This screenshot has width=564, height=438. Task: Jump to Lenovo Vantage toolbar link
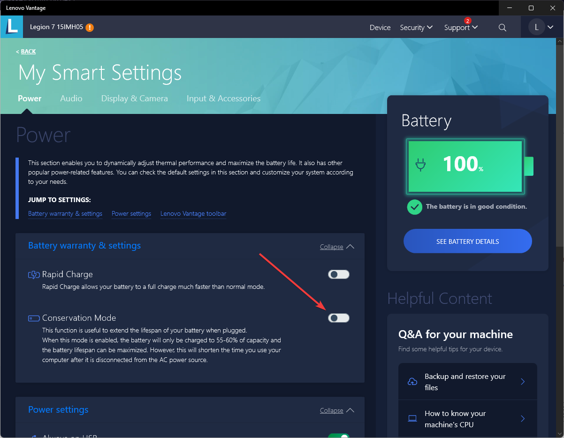pyautogui.click(x=193, y=214)
